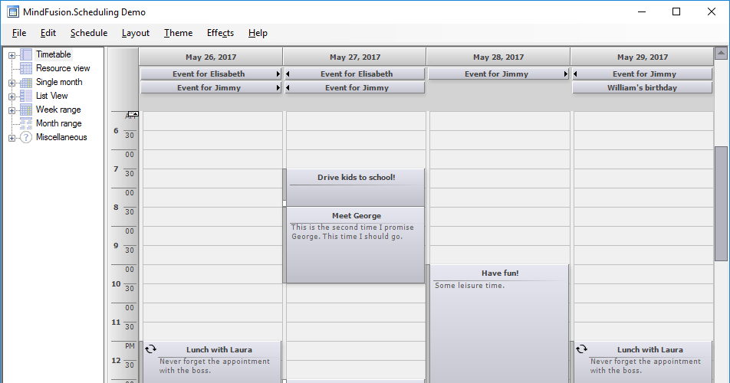Click the Miscellaneous question mark icon

pyautogui.click(x=26, y=138)
